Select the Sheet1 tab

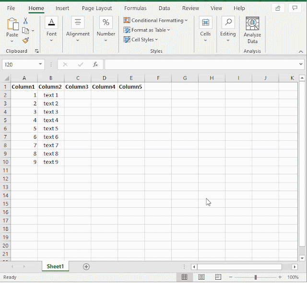(x=55, y=266)
